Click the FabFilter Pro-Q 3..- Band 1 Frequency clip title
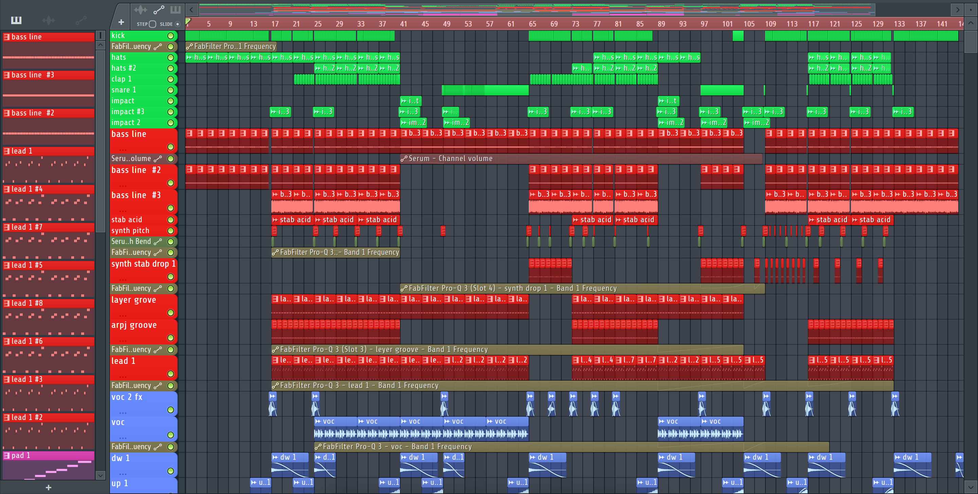This screenshot has width=978, height=494. click(x=340, y=252)
